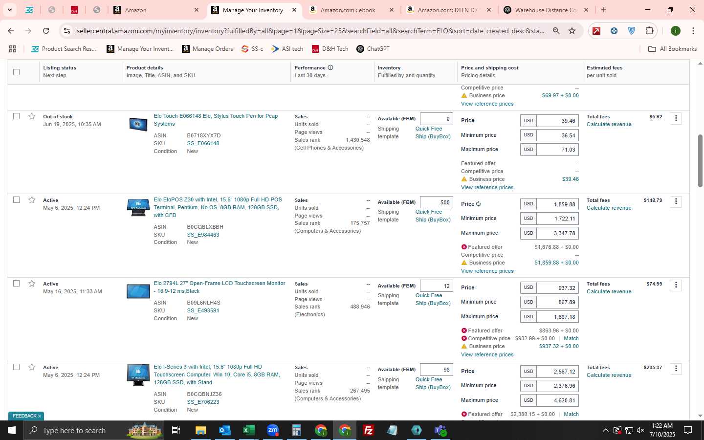Open the All Bookmarks folder

pos(672,49)
